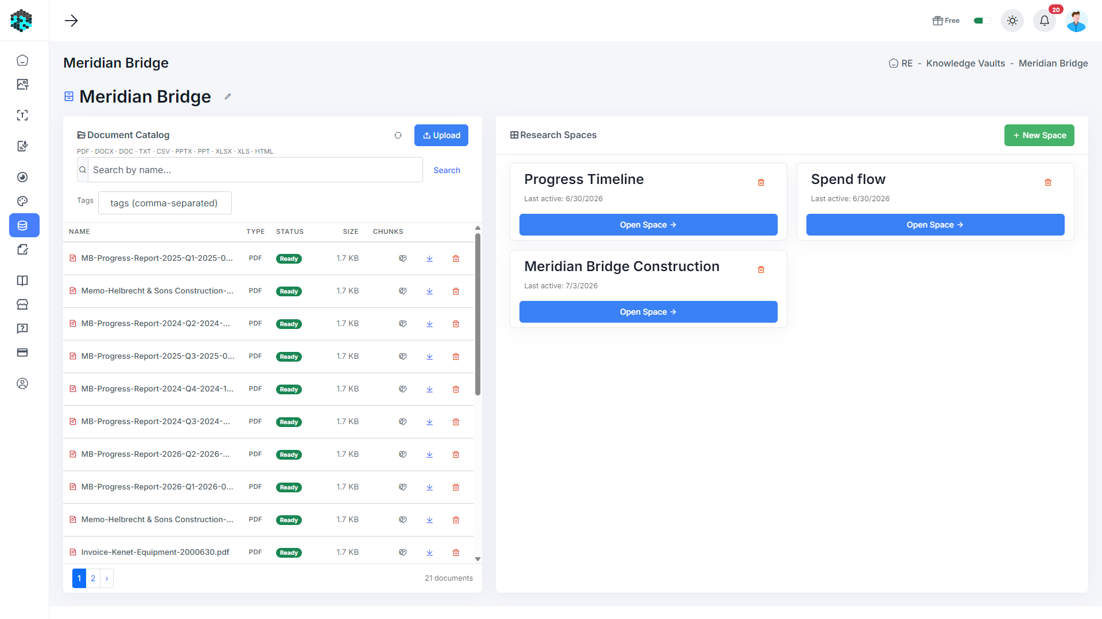Toggle the light theme sun icon
1102x619 pixels.
coord(1012,21)
